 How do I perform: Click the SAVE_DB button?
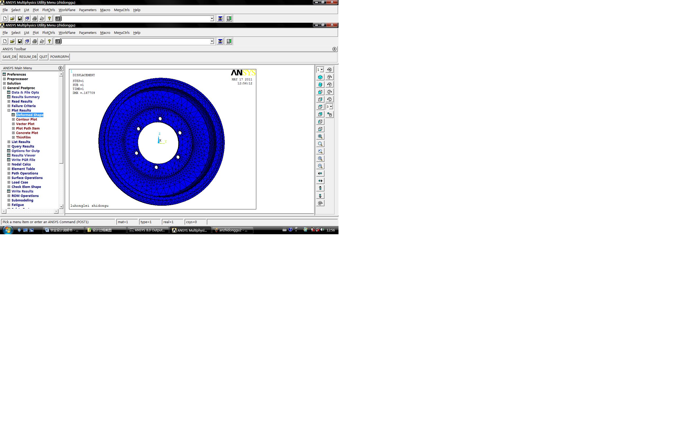[10, 57]
